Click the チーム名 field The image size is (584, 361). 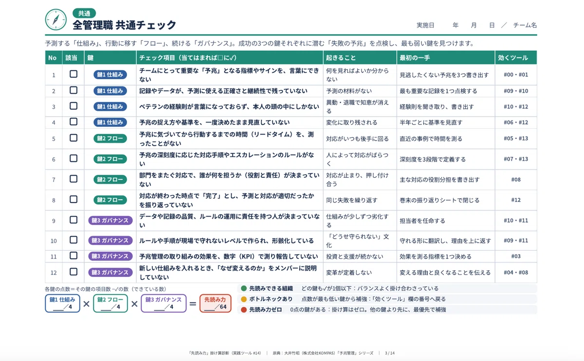tap(525, 25)
